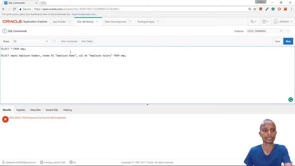Switch to the Explain tab
The height and width of the screenshot is (166, 295).
tap(21, 110)
